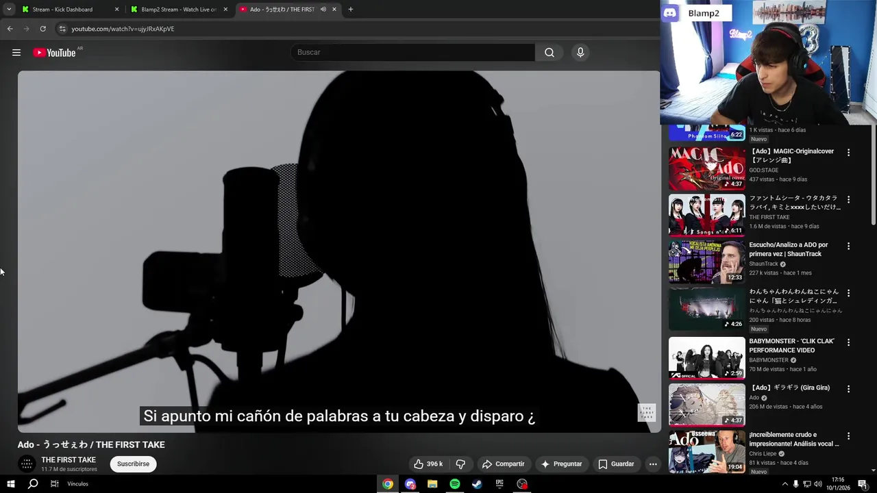Switch to Blamp2 Stream Watch Live tab
877x493 pixels.
(178, 10)
